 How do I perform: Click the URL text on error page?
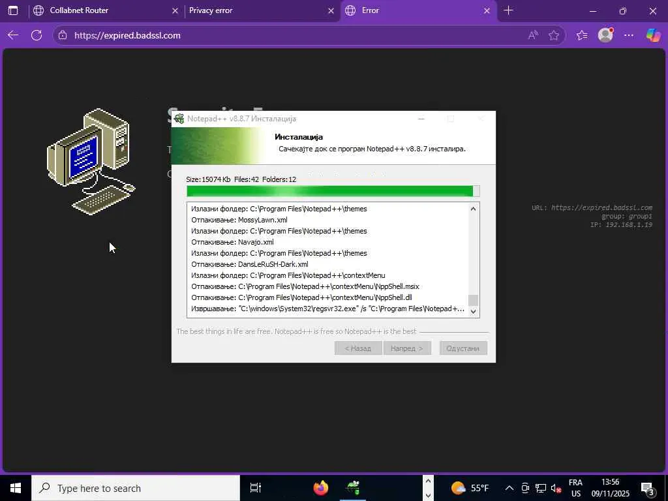pos(592,208)
